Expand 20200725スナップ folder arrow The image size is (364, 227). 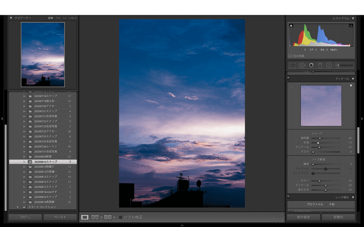coord(24,137)
